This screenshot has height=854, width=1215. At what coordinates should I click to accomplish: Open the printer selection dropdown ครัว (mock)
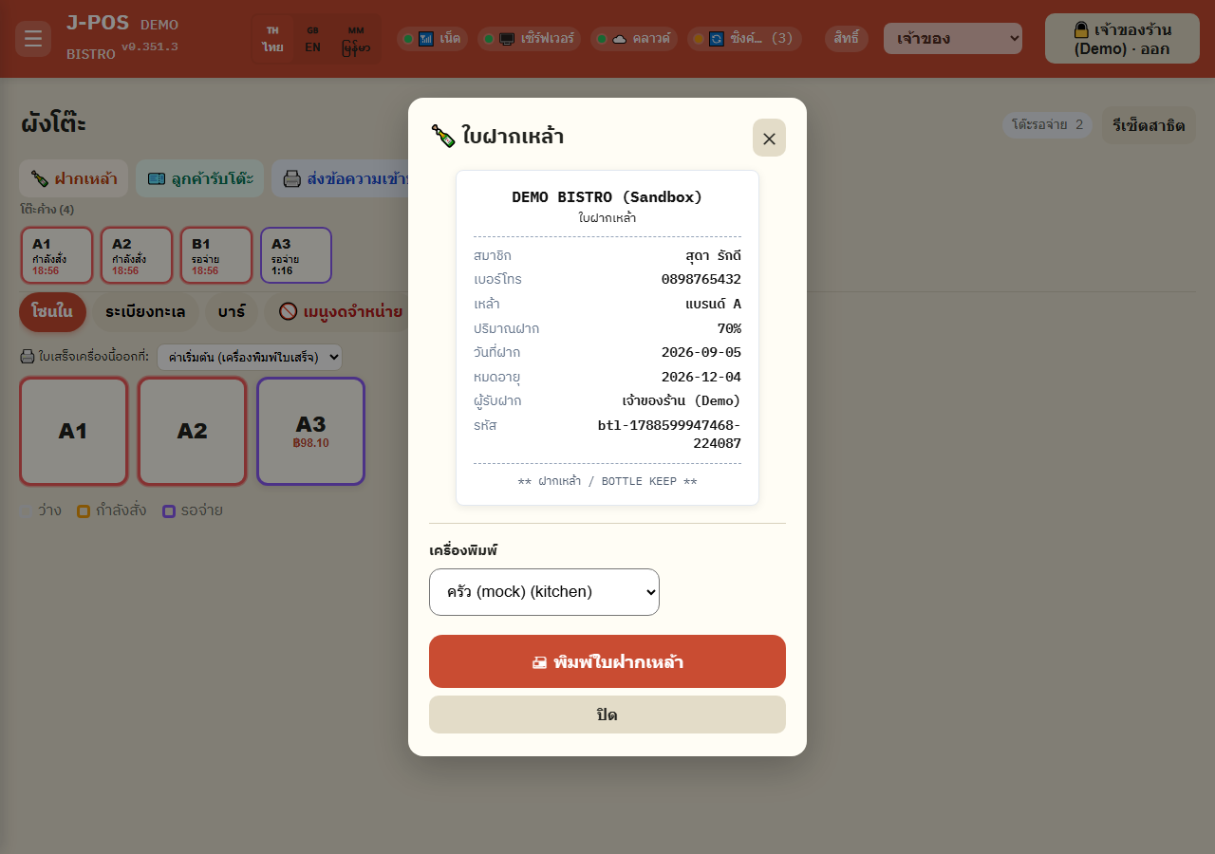coord(544,592)
